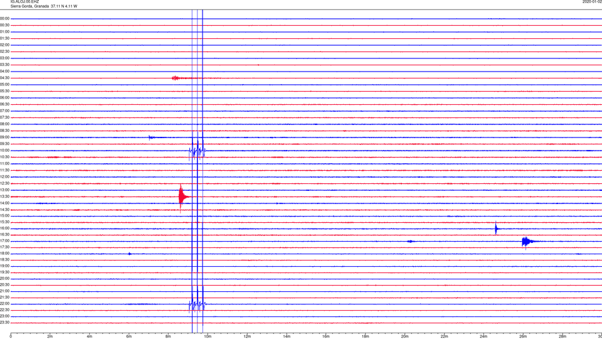Screen dimensions: 602x339
Task: Click the small blue blip on the 18:00 trace
Action: click(x=130, y=254)
